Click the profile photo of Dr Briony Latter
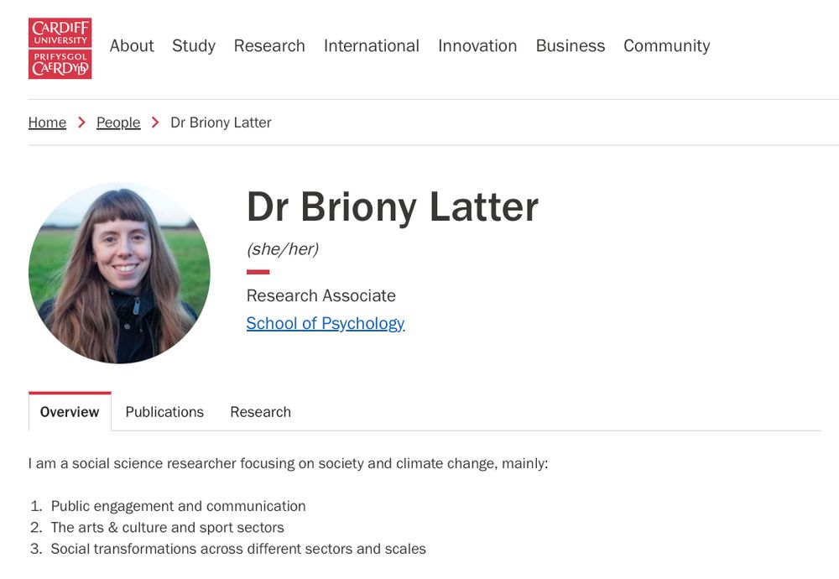839x579 pixels. click(x=119, y=273)
